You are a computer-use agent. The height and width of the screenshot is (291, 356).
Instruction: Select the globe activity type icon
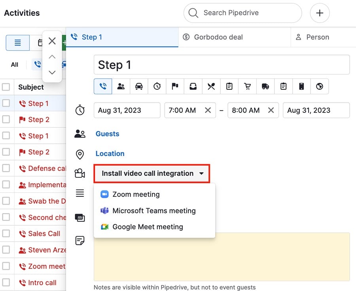(x=319, y=86)
